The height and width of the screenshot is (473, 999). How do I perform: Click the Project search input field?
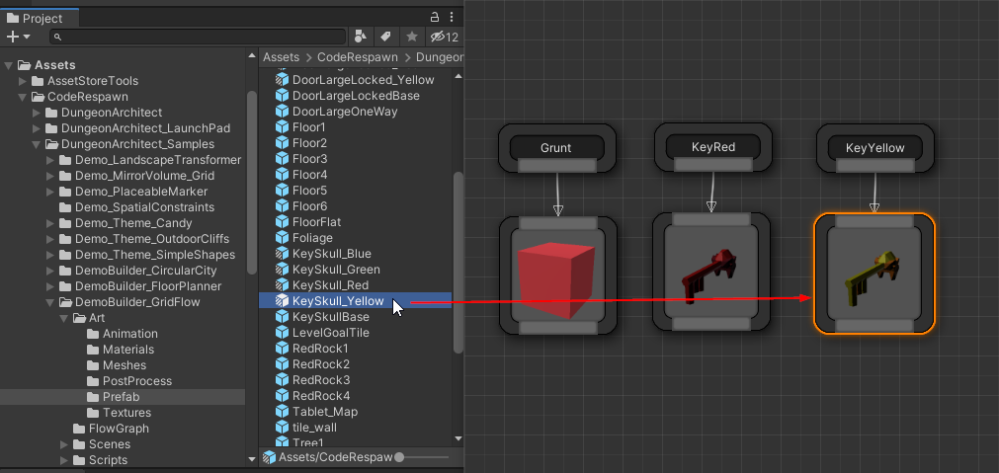(198, 37)
